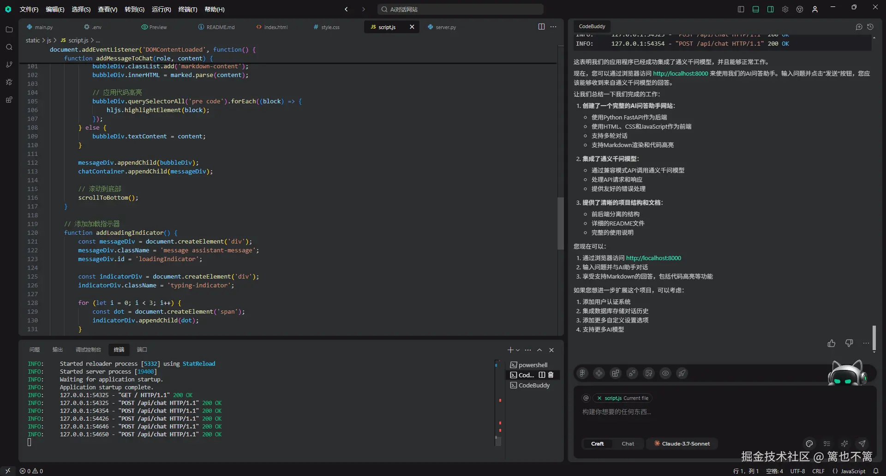Open the CRLF end-of-line selector
This screenshot has height=476, width=886.
pos(818,471)
